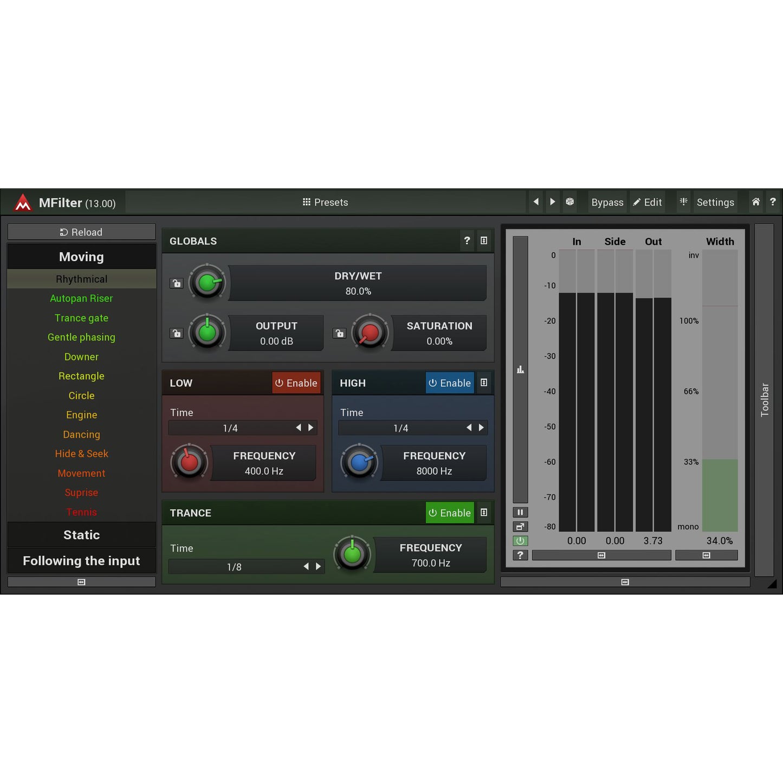Toggle the lock icon next to Dry/Wet
This screenshot has width=783, height=783.
point(176,283)
